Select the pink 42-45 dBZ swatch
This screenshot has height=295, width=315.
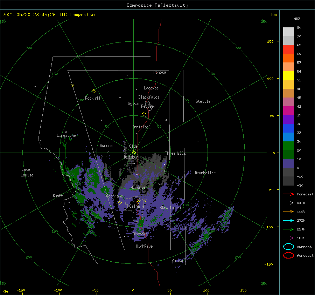(x=288, y=102)
